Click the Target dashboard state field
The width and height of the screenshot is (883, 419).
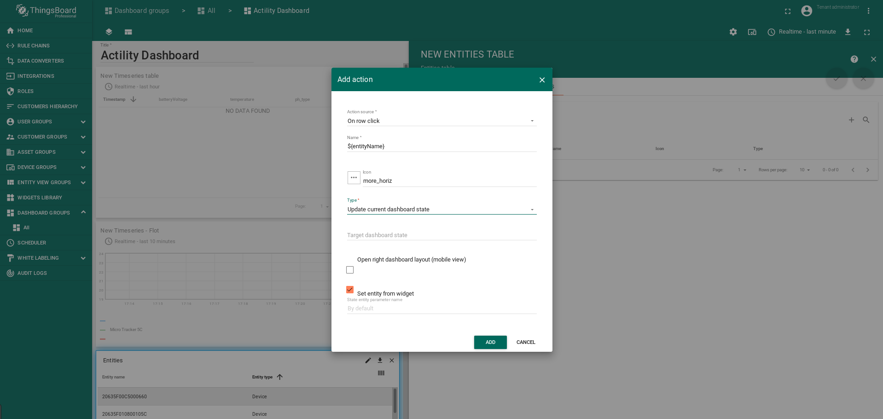click(x=441, y=235)
